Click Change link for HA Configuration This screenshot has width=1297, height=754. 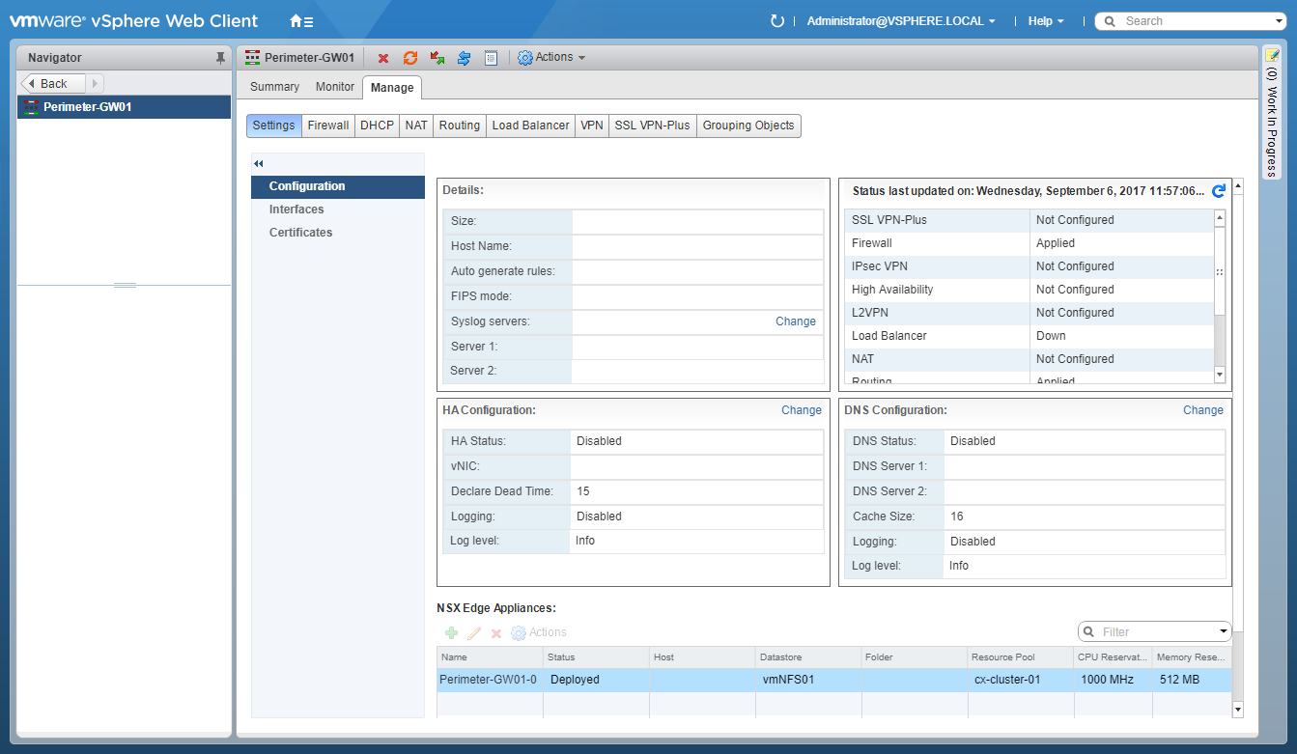coord(802,410)
